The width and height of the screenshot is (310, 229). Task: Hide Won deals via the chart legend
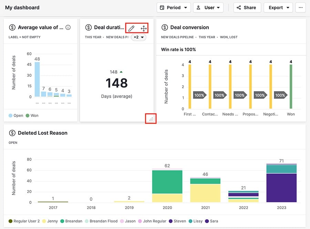[x=32, y=116]
